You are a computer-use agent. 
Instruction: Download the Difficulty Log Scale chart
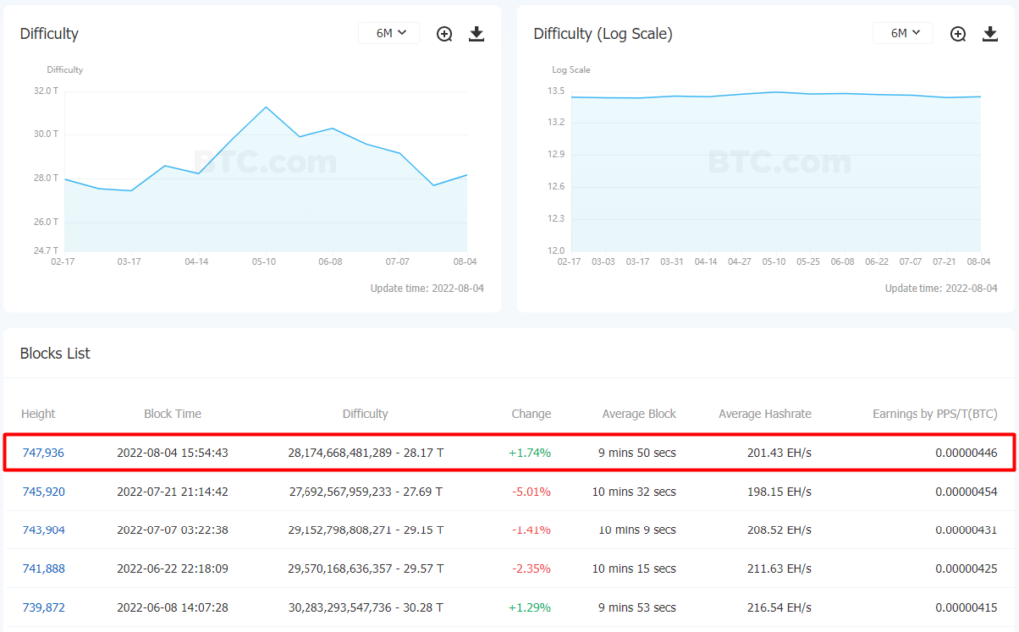point(990,34)
